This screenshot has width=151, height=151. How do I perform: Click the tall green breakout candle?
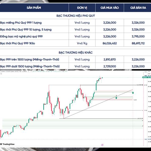pyautogui.click(x=96, y=87)
